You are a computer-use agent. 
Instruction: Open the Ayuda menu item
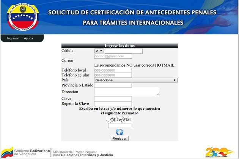point(28,39)
